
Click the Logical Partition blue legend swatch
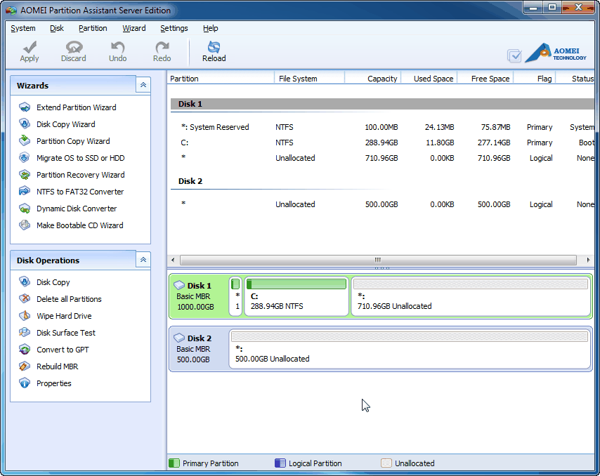280,463
